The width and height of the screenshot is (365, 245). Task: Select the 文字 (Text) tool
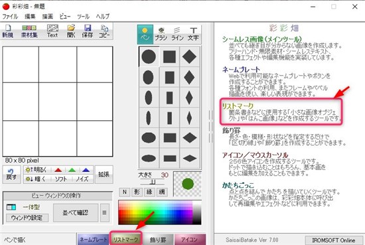point(193,35)
